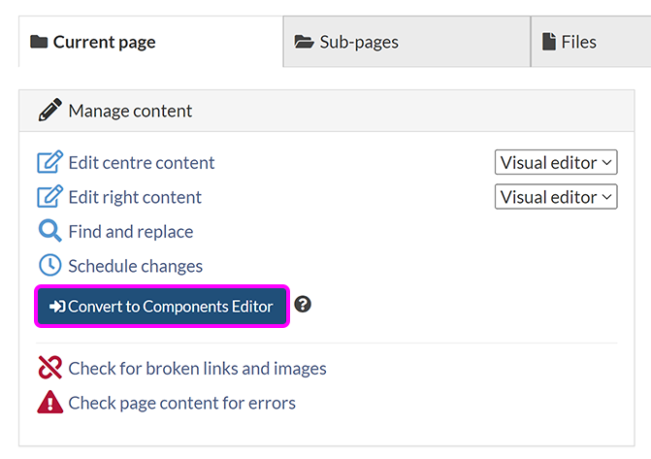Click the document icon on Files tab
Screen dimensions: 651x459
[x=549, y=42]
